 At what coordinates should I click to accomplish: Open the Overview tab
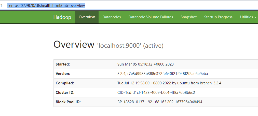87,17
